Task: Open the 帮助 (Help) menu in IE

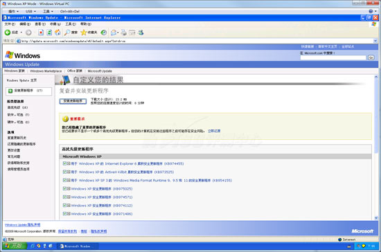Action: 85,24
